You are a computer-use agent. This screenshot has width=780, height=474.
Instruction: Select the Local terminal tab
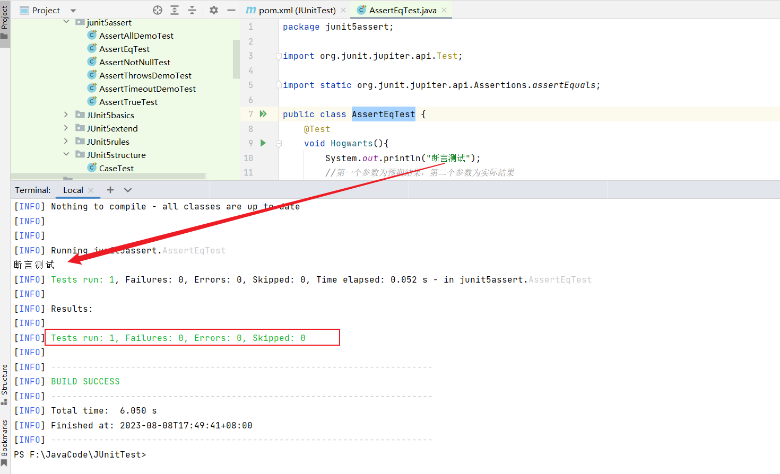click(x=73, y=190)
